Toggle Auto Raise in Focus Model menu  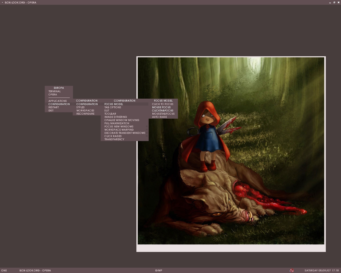[163, 117]
